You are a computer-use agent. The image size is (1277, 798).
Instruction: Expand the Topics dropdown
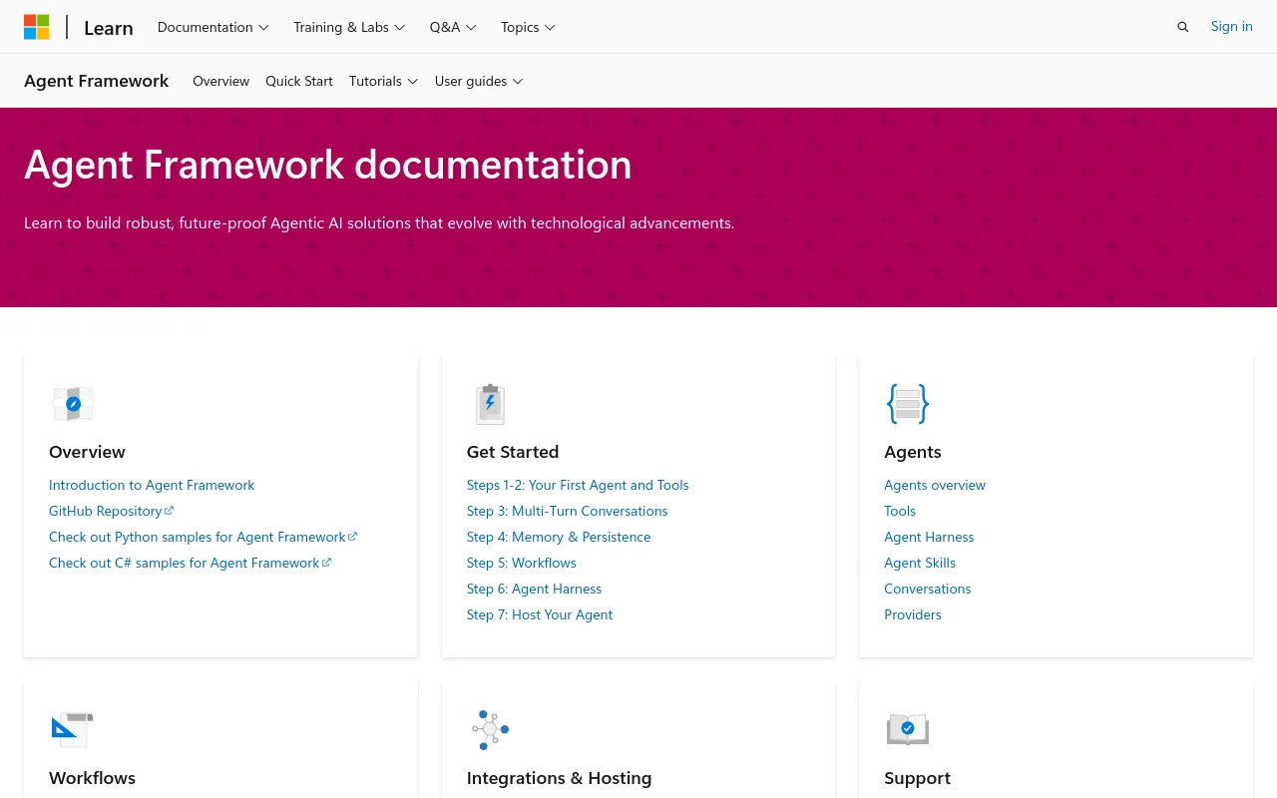click(529, 27)
